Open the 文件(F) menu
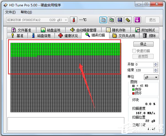The image size is (166, 136). (11, 12)
